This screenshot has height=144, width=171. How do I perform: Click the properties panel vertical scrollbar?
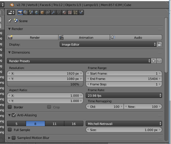click(166, 45)
